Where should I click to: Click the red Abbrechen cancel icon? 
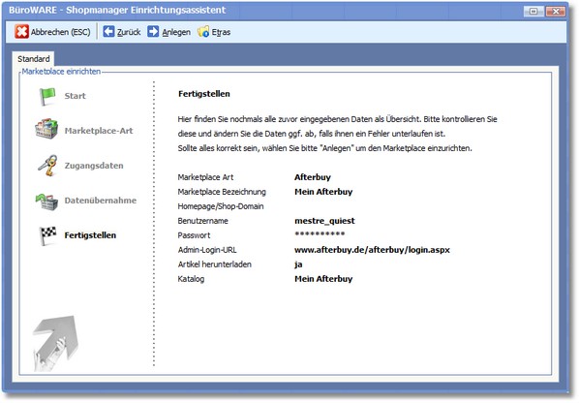click(x=22, y=32)
